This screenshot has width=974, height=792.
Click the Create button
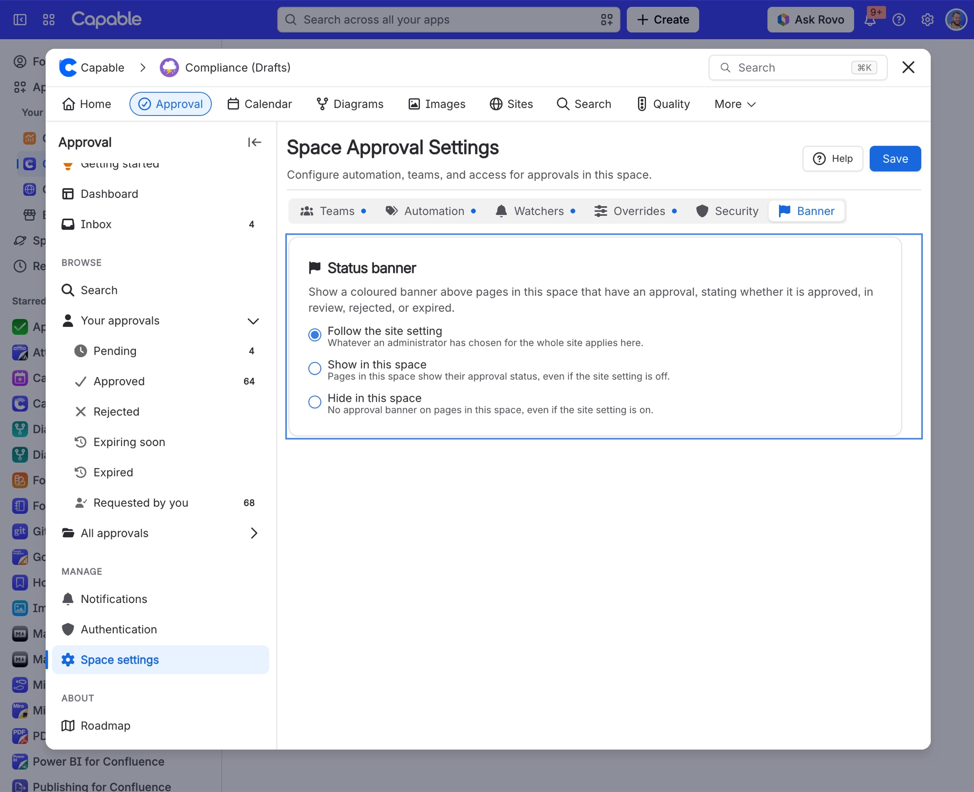pos(662,20)
